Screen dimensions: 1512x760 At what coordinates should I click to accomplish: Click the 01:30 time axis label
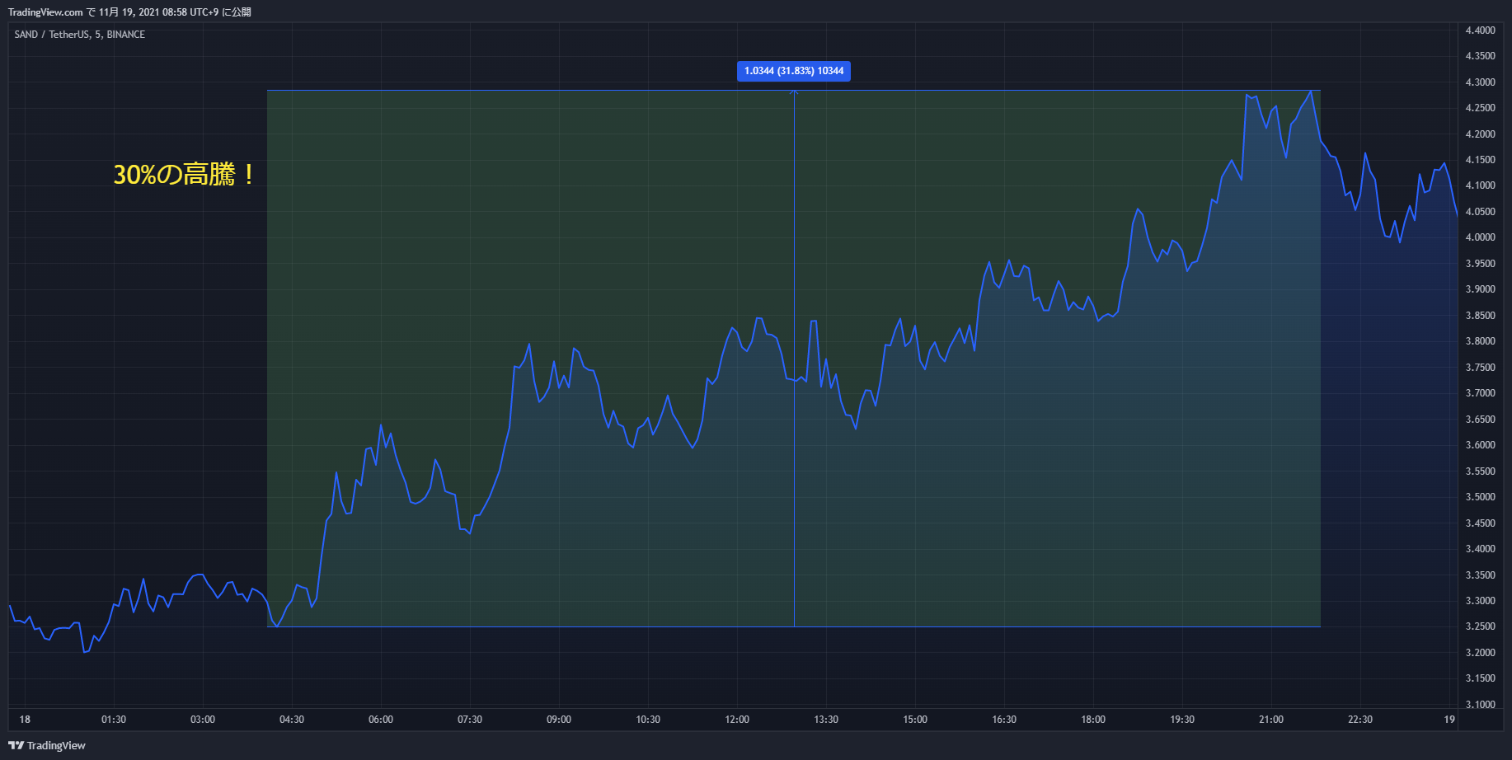tap(114, 720)
